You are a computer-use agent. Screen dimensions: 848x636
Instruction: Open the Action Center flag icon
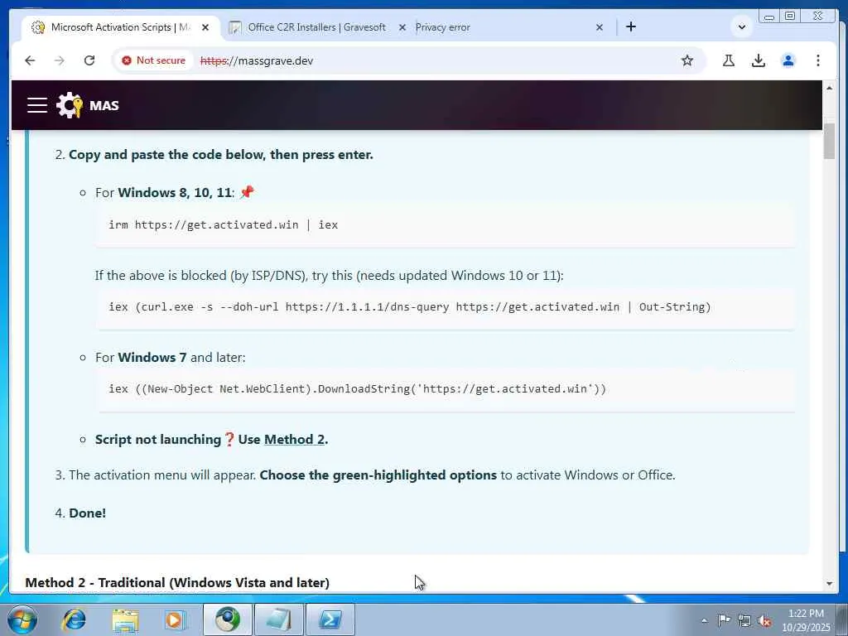tap(724, 620)
